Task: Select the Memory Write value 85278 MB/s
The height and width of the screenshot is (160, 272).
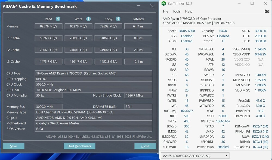Action: tap(78, 26)
